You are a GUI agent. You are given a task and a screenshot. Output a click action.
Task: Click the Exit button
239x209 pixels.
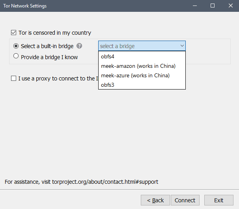pos(219,200)
